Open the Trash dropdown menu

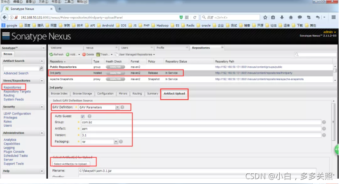(x=112, y=55)
